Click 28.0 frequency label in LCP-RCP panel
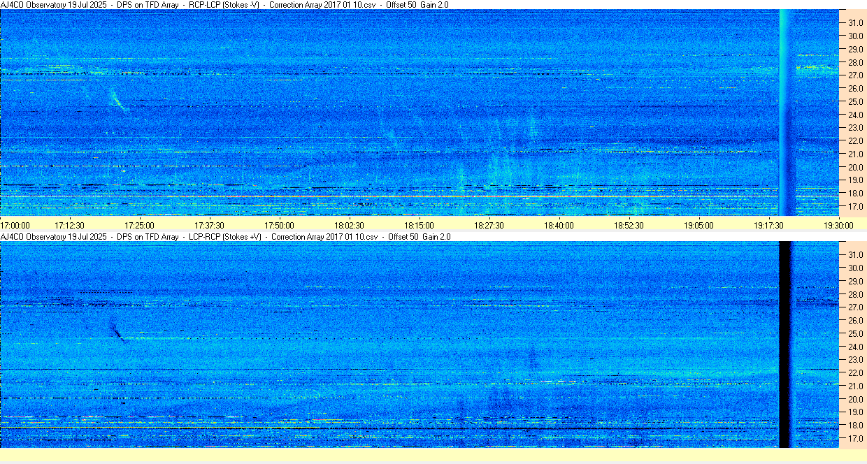 [x=856, y=295]
